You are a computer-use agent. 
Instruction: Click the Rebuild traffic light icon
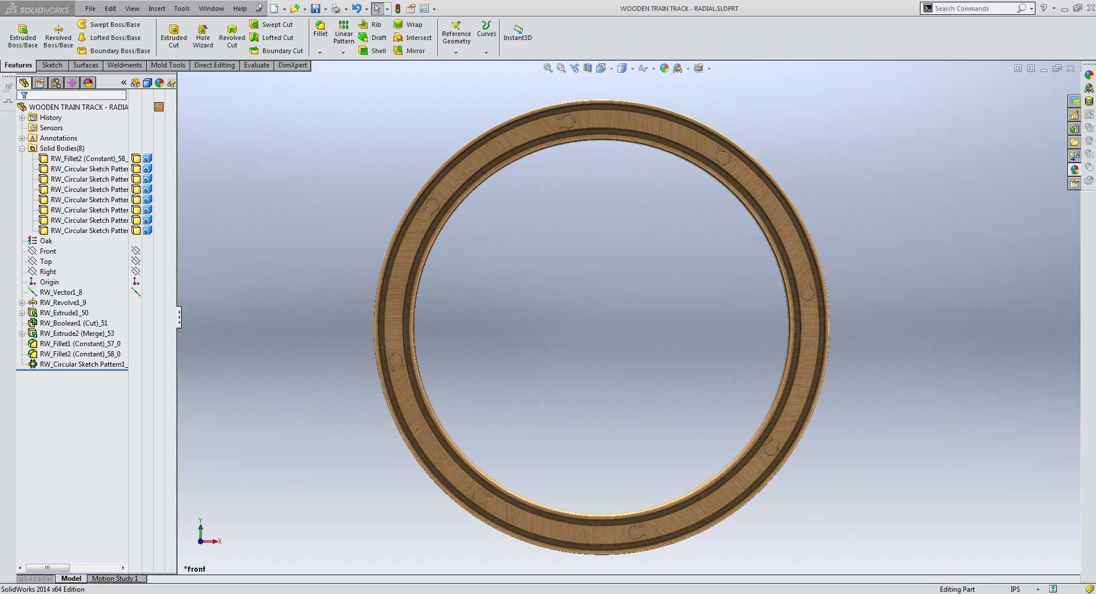398,9
